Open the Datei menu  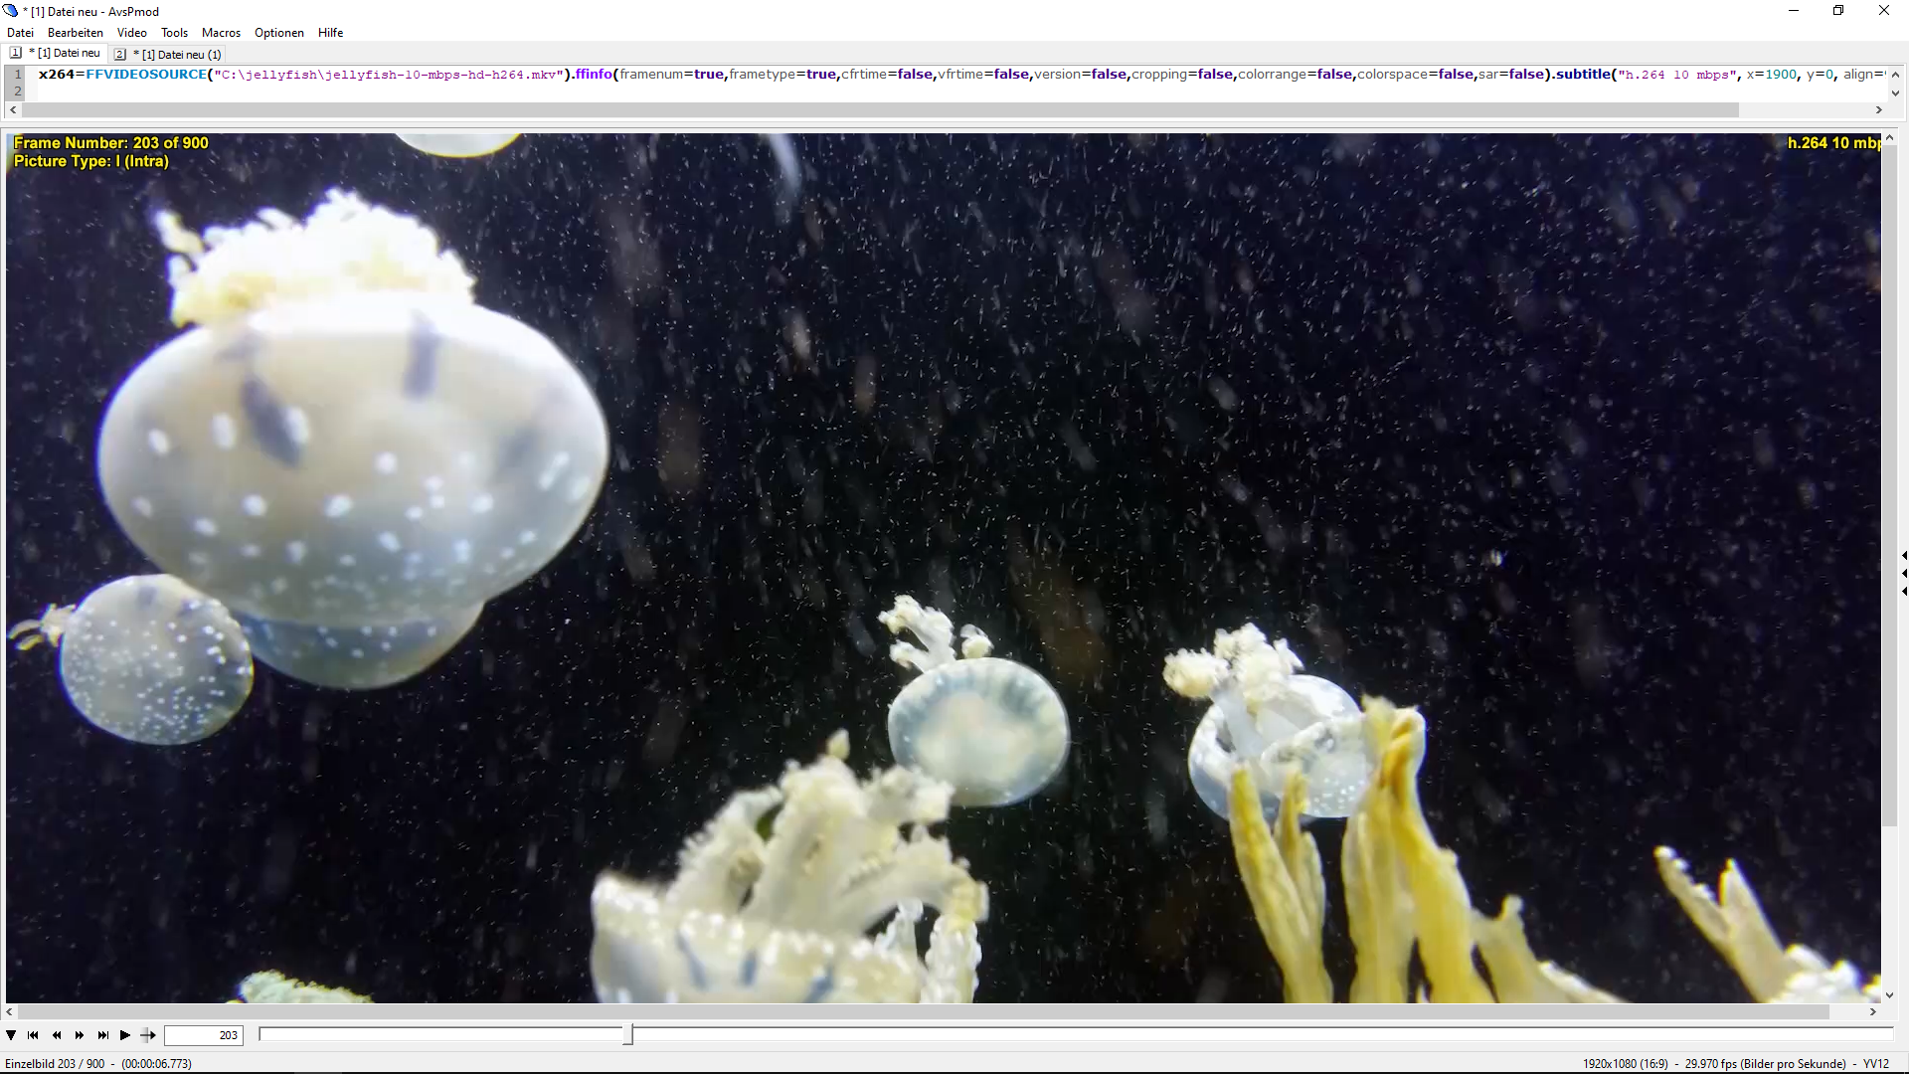(x=20, y=33)
